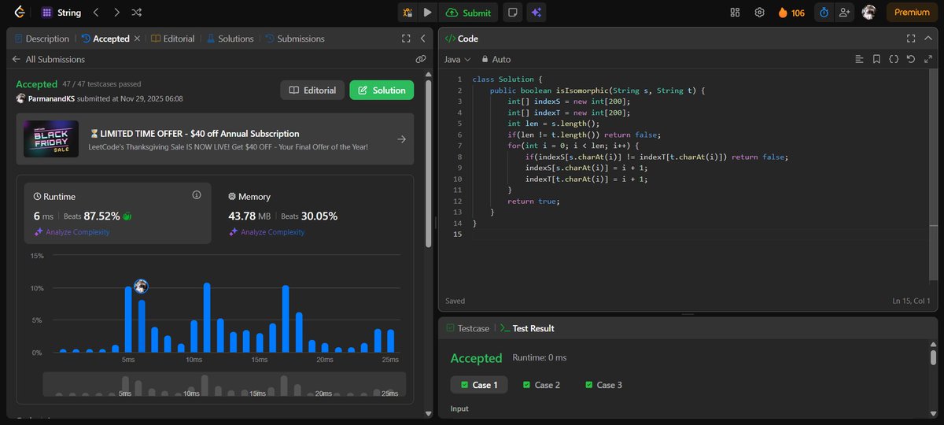The width and height of the screenshot is (944, 425).
Task: Select Case 2
Action: click(x=541, y=385)
